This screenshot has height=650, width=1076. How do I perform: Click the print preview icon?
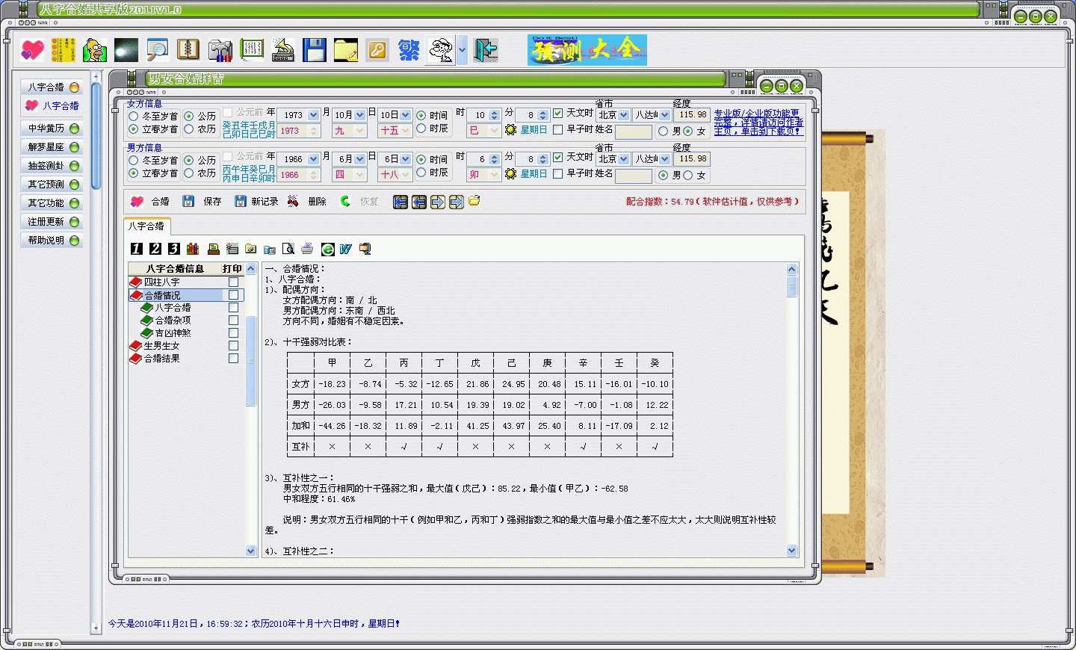click(x=288, y=249)
